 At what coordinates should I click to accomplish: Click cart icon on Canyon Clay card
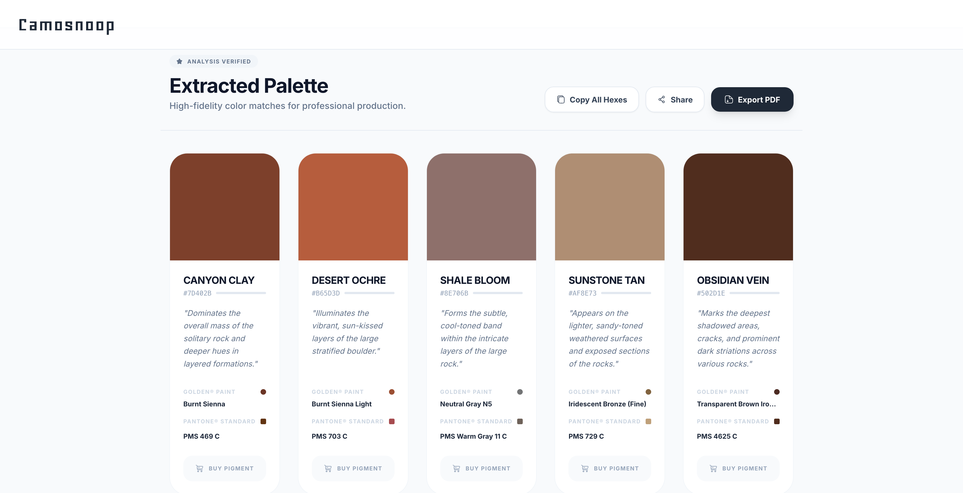click(x=200, y=468)
